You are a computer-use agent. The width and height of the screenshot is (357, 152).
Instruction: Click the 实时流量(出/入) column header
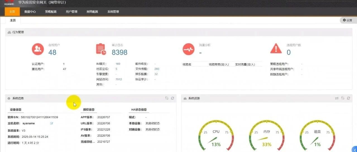coord(245,64)
